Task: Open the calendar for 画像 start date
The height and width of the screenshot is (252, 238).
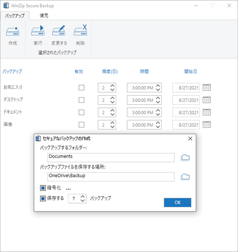Action: point(207,124)
